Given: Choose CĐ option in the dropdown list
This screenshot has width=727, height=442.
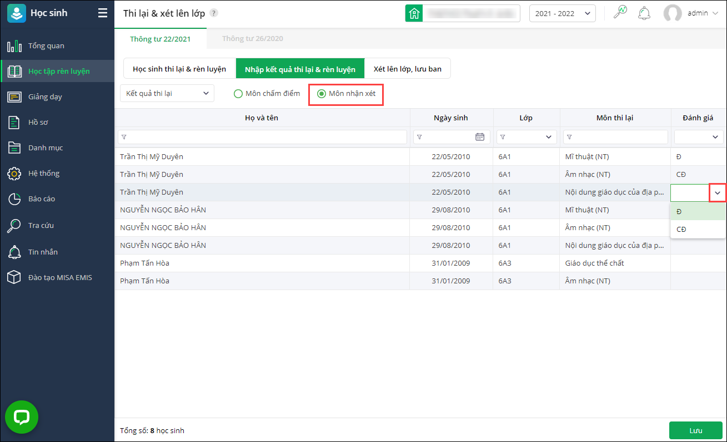Looking at the screenshot, I should [x=698, y=229].
